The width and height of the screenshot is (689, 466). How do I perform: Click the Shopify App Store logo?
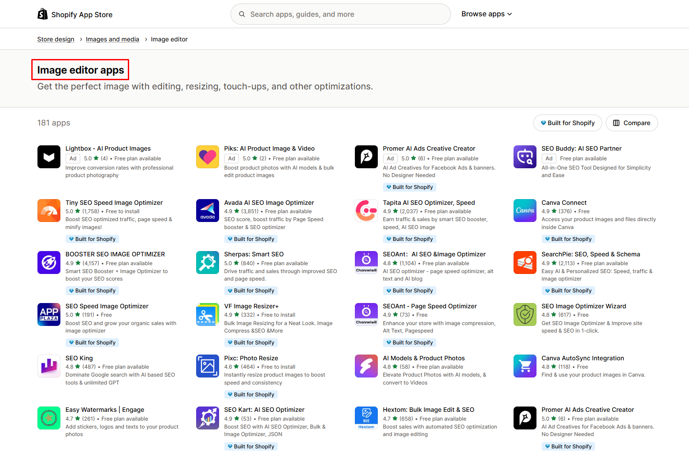[x=75, y=15]
